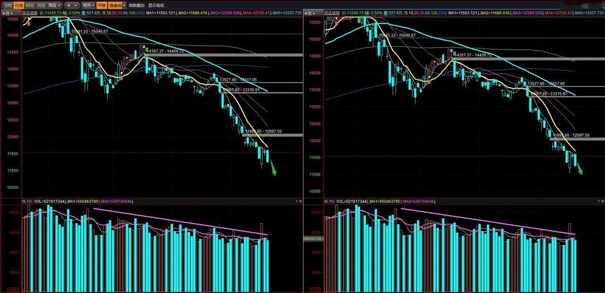Viewport: 605px width, 293px height.
Task: Open the 周线 period dropdown
Action: pos(55,5)
